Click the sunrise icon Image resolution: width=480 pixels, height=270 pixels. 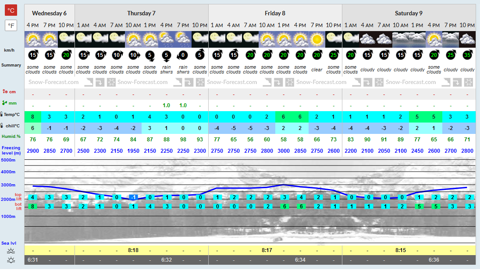(x=11, y=251)
